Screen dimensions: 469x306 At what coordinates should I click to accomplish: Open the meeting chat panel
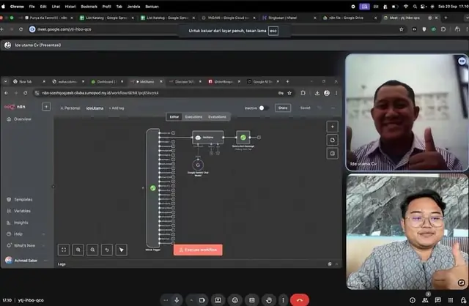[438, 300]
